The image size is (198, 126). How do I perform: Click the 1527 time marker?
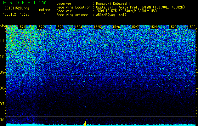(x=135, y=27)
